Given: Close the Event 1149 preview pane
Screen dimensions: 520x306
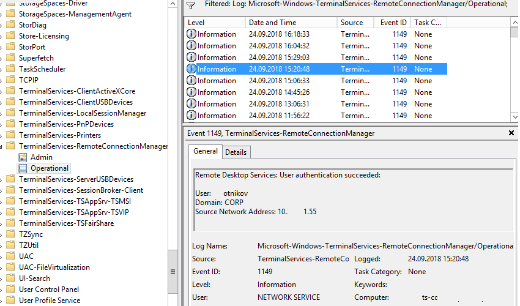Looking at the screenshot, I should [x=511, y=133].
